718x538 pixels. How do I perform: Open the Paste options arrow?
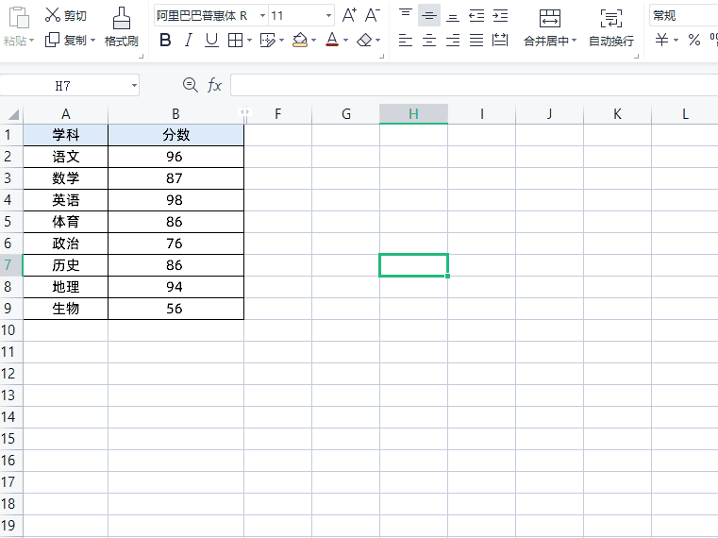(31, 41)
